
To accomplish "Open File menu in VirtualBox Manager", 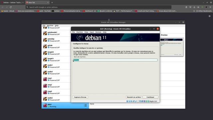I will (44, 26).
